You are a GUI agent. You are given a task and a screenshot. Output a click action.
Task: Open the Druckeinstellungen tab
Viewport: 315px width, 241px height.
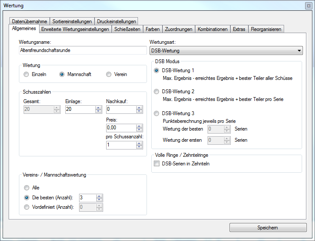(116, 21)
